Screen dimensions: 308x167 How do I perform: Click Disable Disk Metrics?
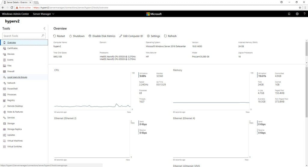[102, 36]
